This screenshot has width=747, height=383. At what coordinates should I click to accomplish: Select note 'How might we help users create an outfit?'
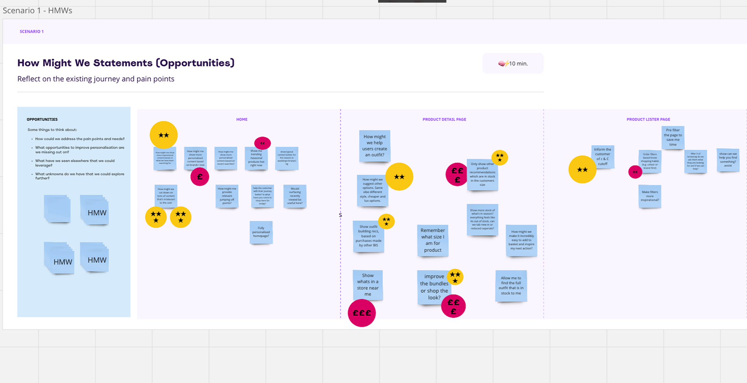tap(375, 146)
